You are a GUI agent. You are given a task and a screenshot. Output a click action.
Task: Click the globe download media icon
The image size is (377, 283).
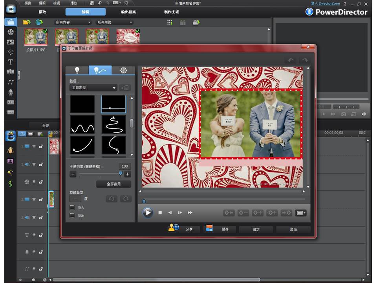pyautogui.click(x=39, y=22)
